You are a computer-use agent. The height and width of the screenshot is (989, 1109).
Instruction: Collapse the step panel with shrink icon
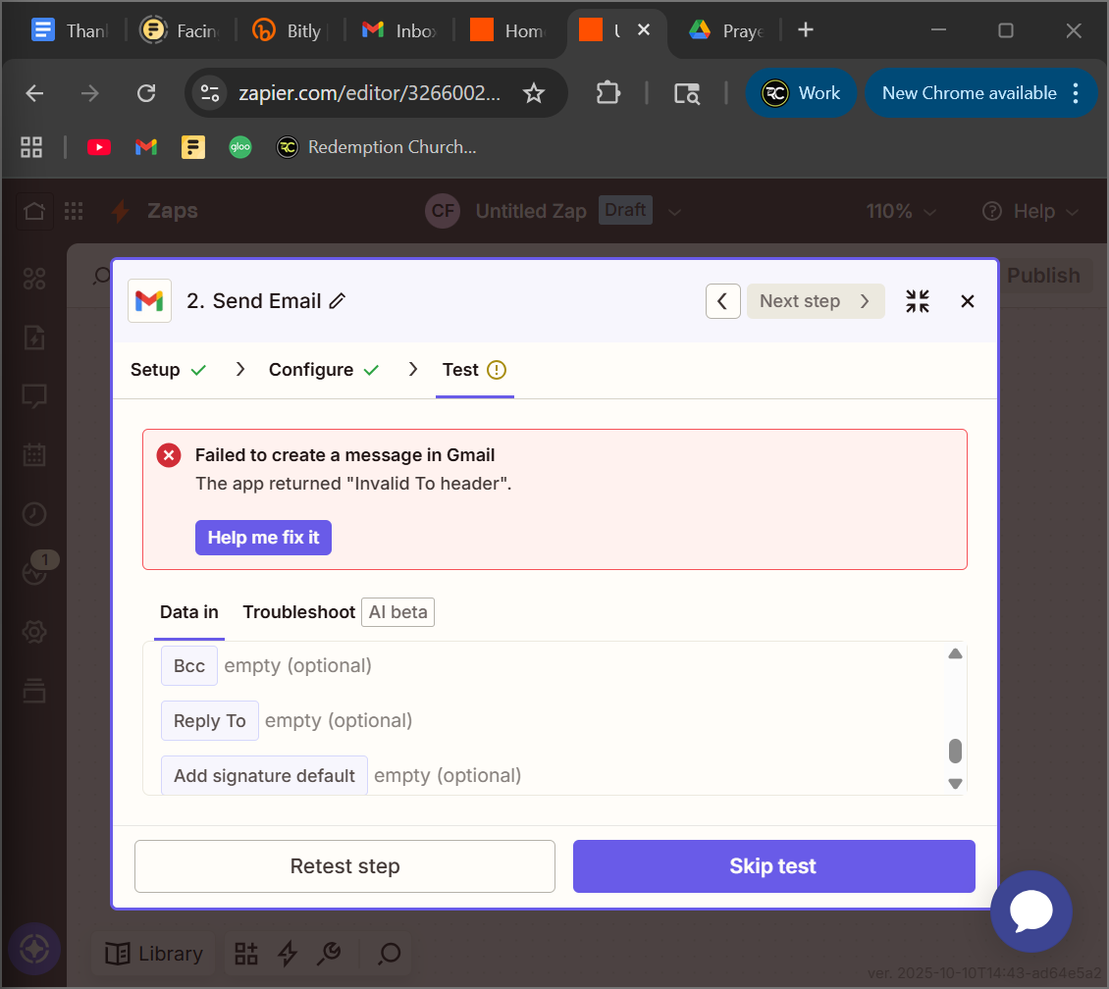click(918, 301)
